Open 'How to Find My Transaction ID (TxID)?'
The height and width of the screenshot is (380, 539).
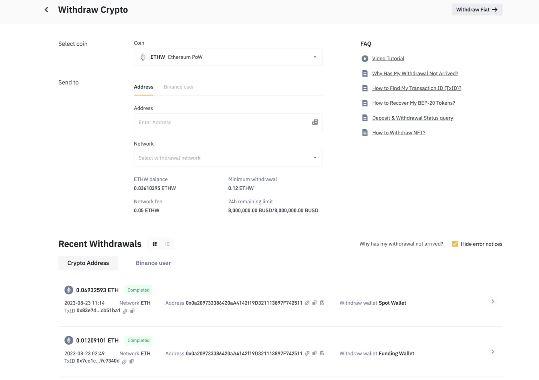tap(417, 88)
